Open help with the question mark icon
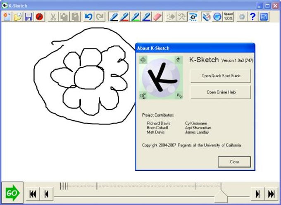281x205 pixels. point(252,17)
